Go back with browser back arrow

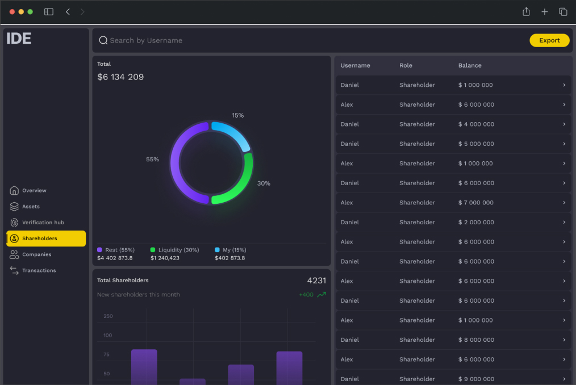point(68,12)
